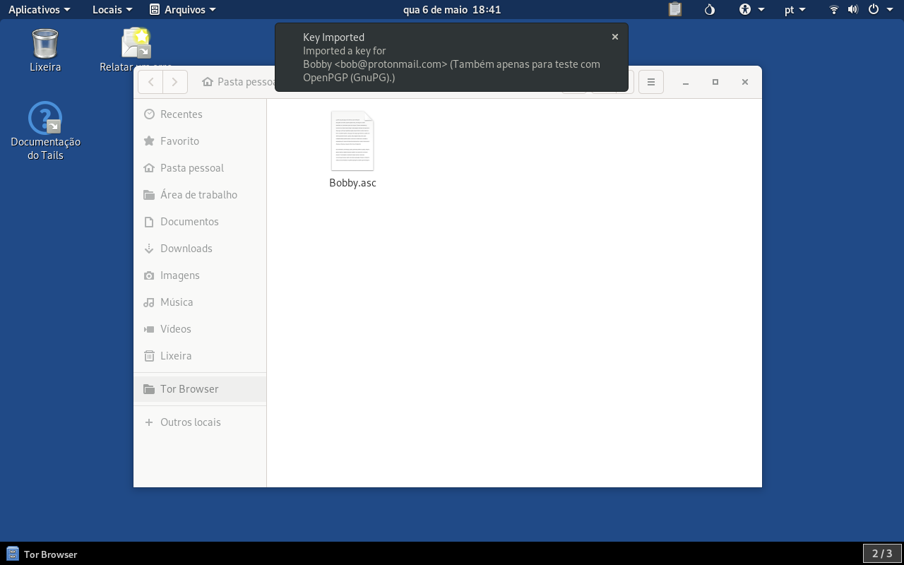Open the accessibility menu icon
This screenshot has height=565, width=904.
pos(752,10)
